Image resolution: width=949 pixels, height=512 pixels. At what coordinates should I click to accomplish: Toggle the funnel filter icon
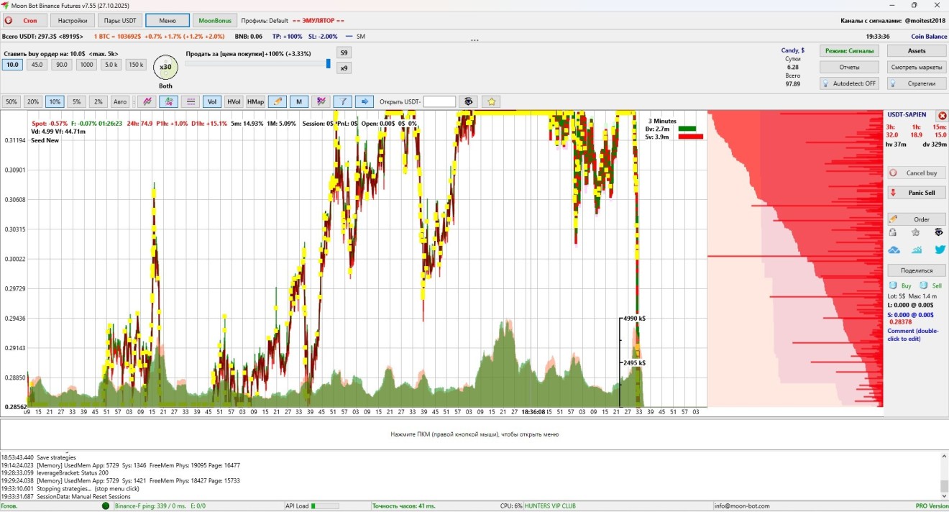(343, 101)
